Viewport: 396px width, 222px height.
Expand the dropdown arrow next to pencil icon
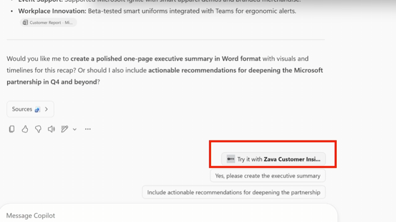coord(74,129)
